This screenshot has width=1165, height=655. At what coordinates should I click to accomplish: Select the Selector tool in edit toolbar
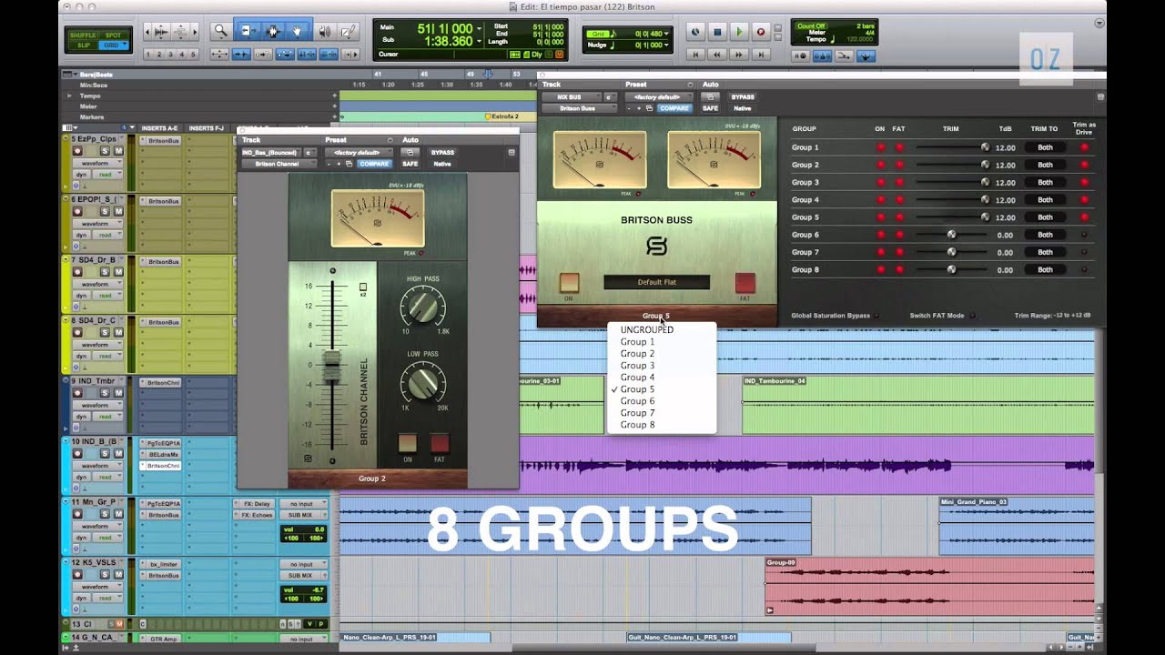272,32
